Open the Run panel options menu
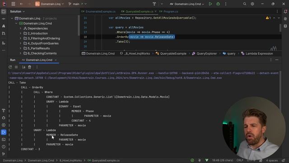The width and height of the screenshot is (289, 163). pos(271,60)
